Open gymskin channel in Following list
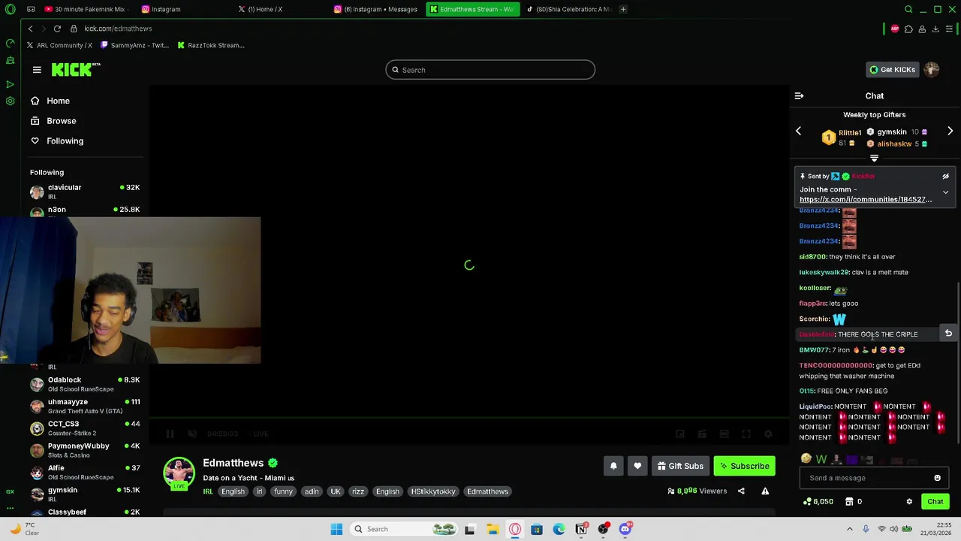 coord(84,494)
